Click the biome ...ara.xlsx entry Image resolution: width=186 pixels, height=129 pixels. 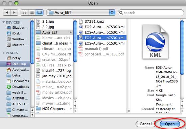pyautogui.click(x=54, y=38)
